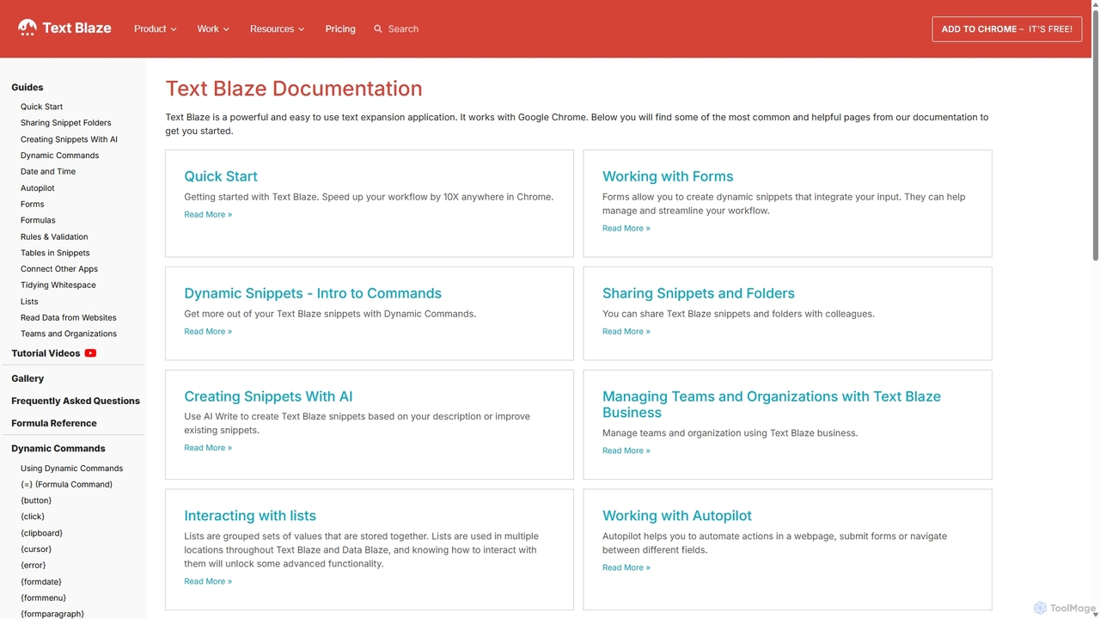Open the {formdate} command reference

click(41, 582)
